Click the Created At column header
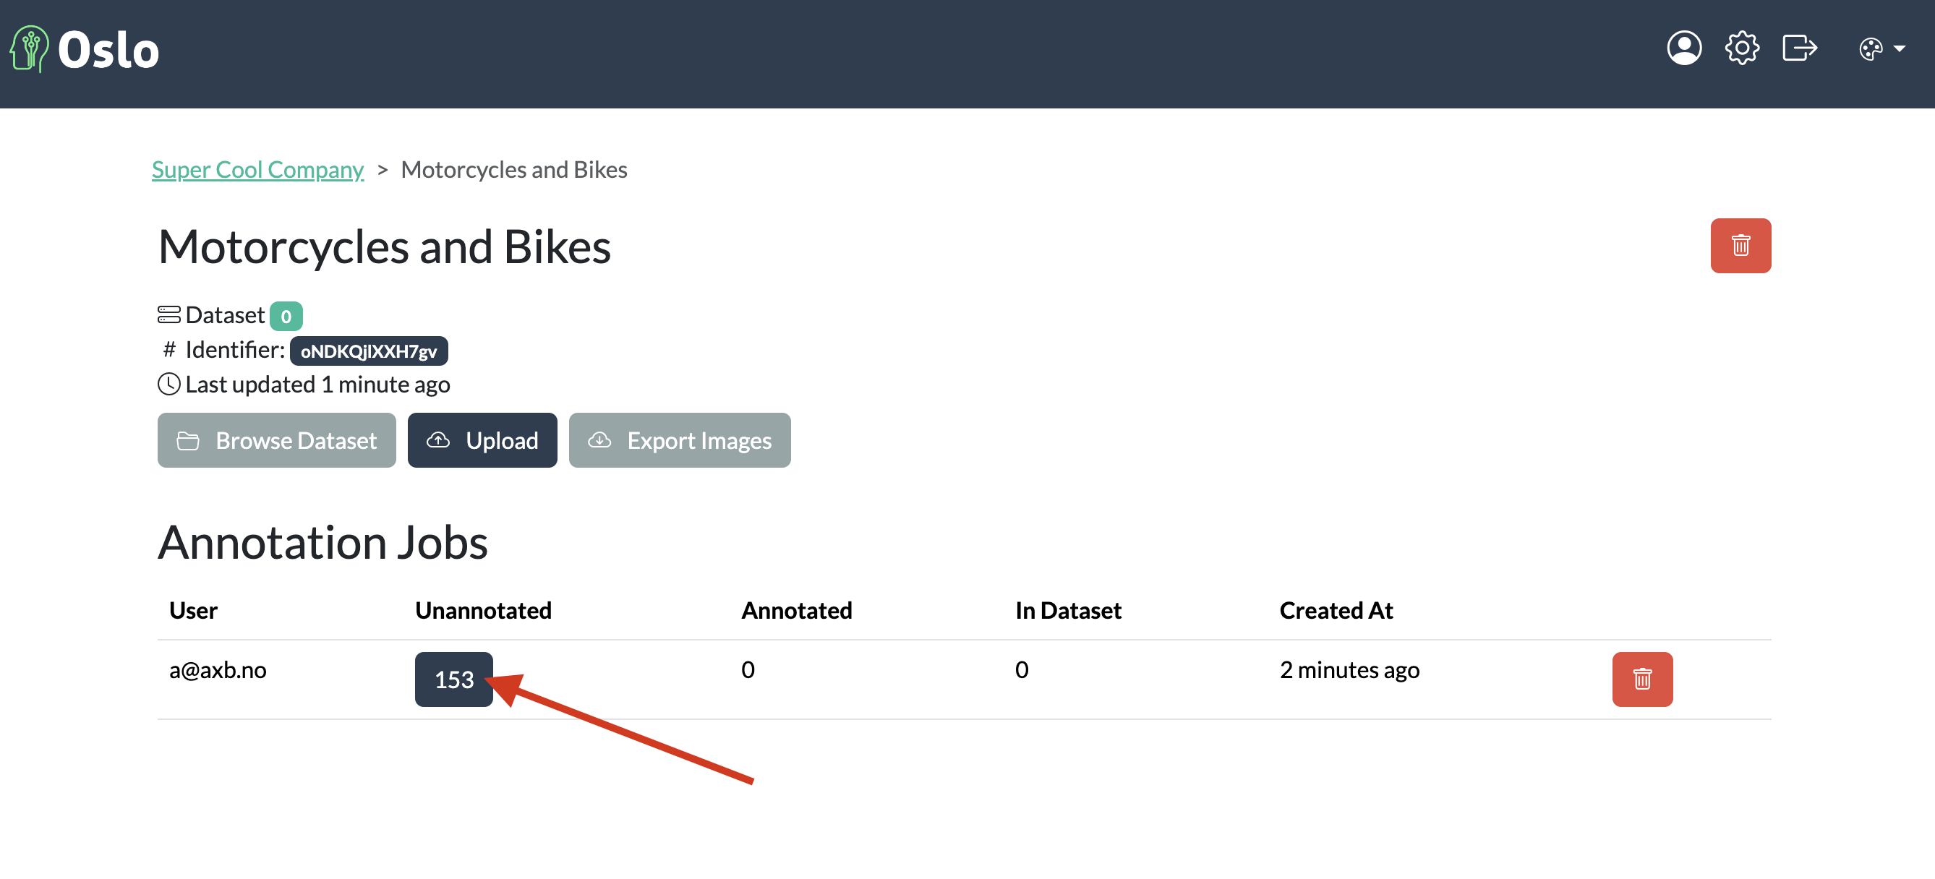Screen dimensions: 1935x879 (1336, 610)
